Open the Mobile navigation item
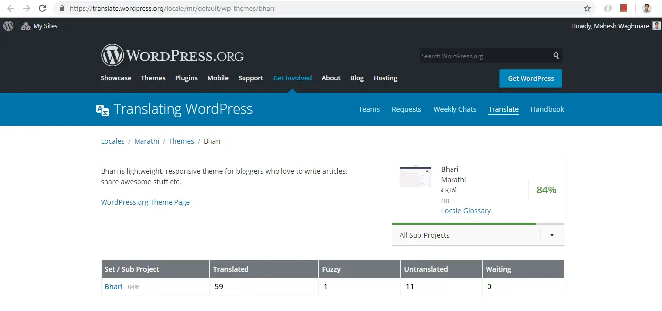 (x=218, y=78)
